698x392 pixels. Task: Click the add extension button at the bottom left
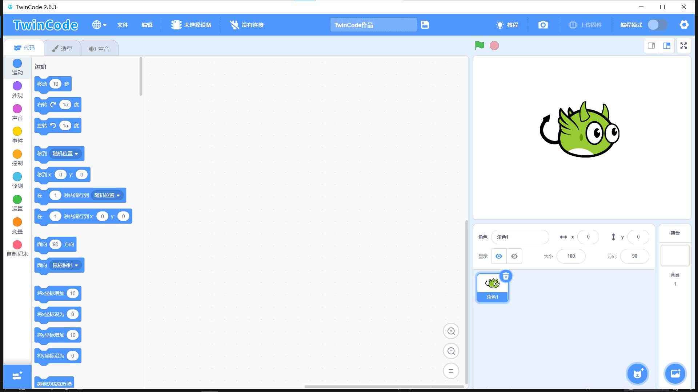click(x=17, y=376)
